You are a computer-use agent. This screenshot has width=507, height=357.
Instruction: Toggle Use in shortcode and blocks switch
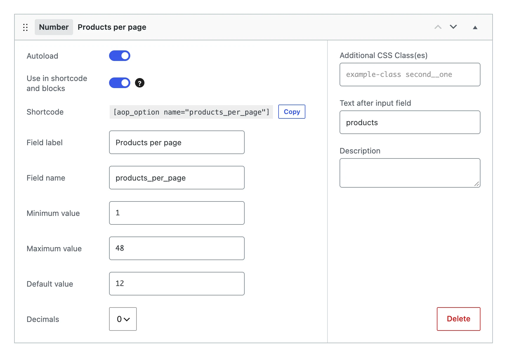coord(120,83)
